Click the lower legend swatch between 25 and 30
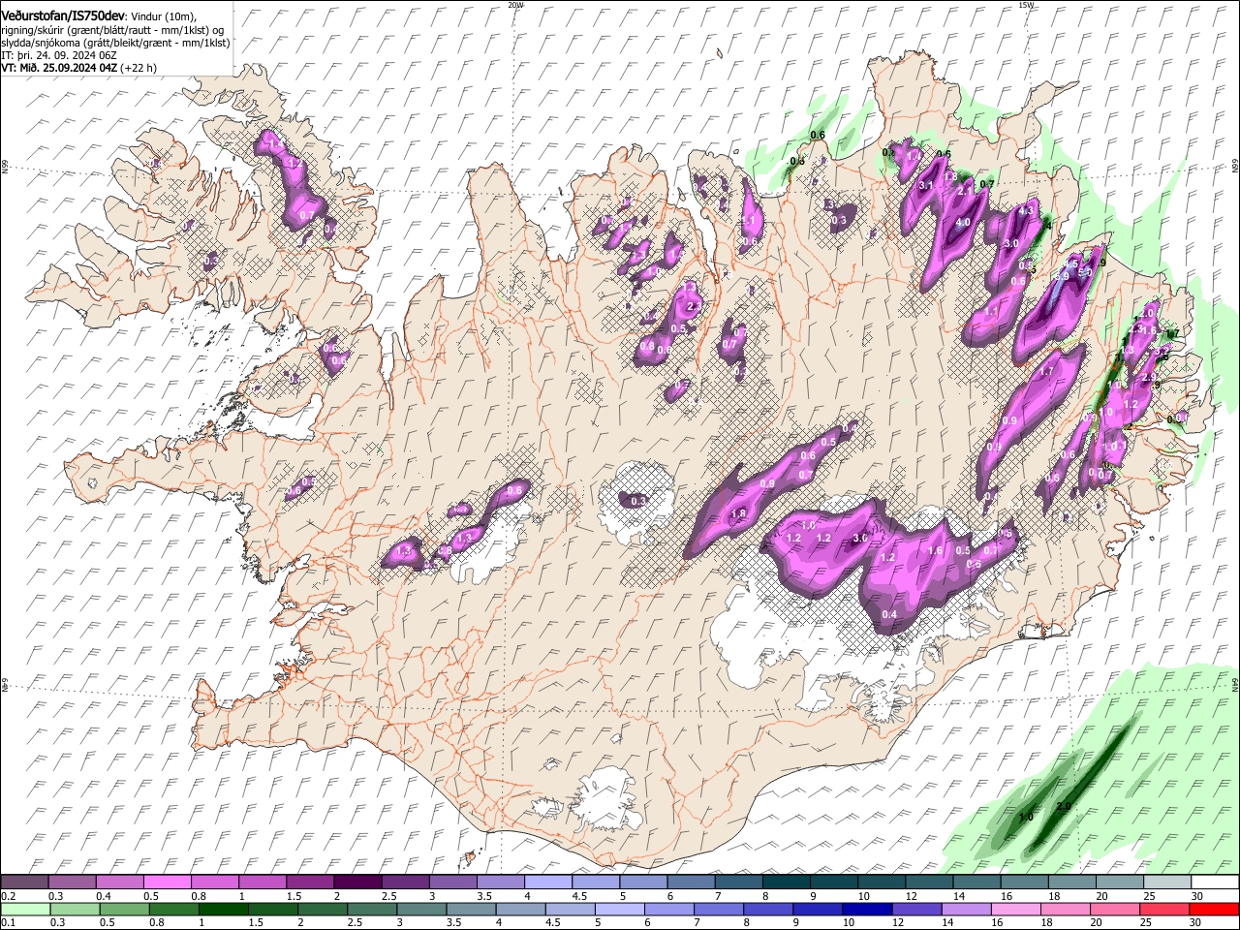Image resolution: width=1240 pixels, height=930 pixels. 1164,910
